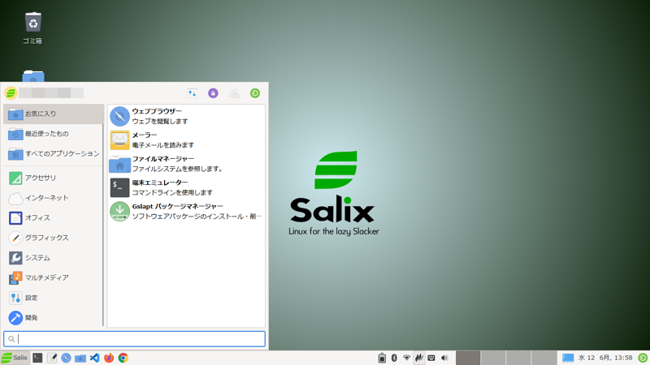Click the volume speaker tray icon
The height and width of the screenshot is (365, 650).
pos(444,358)
